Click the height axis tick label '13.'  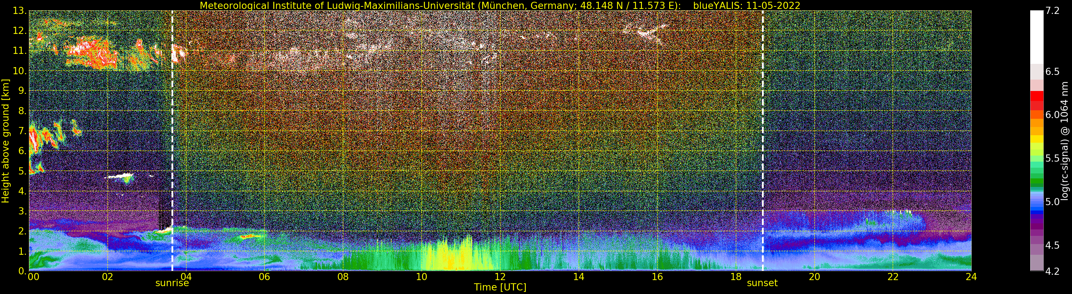pyautogui.click(x=20, y=11)
